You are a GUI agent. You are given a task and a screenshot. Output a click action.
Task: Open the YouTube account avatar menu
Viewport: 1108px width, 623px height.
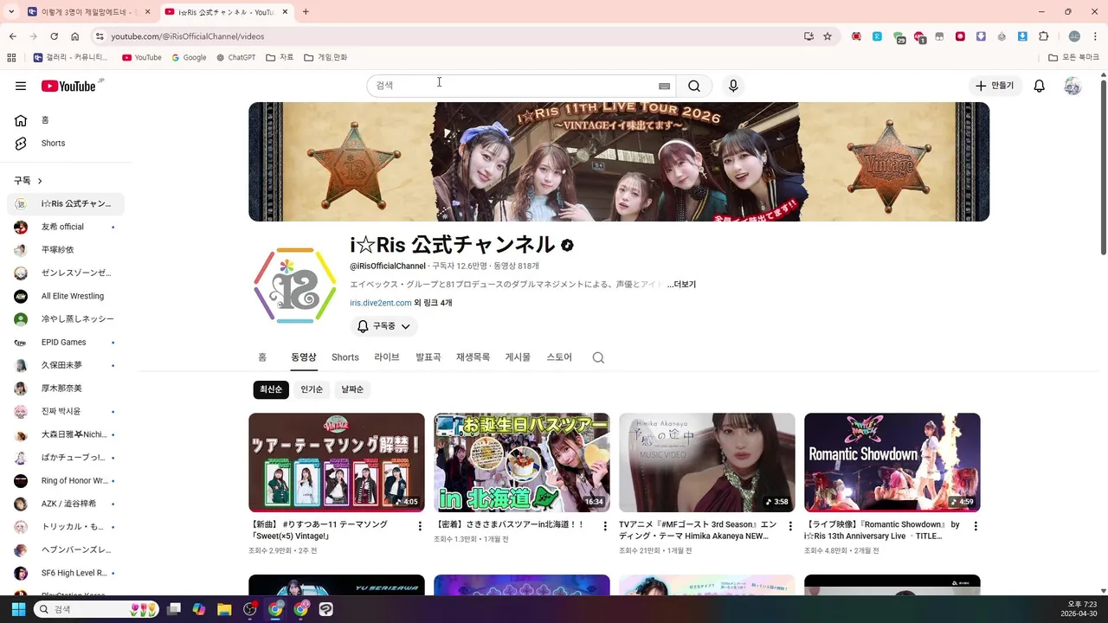(x=1073, y=86)
